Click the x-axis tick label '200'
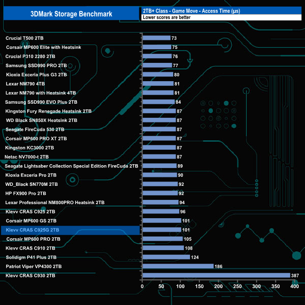This screenshot has width=305, height=305. point(219,287)
